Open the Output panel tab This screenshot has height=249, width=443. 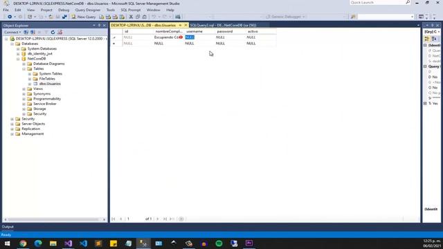point(8,227)
